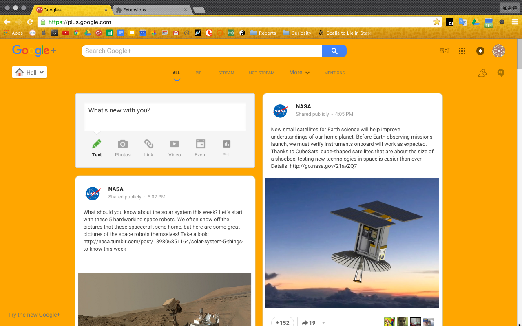522x326 pixels.
Task: Click the Google+ logo
Action: pyautogui.click(x=34, y=51)
